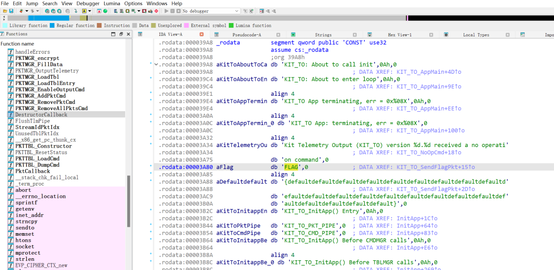Click the External symbol legend color swatch
Image resolution: width=554 pixels, height=270 pixels.
point(186,26)
